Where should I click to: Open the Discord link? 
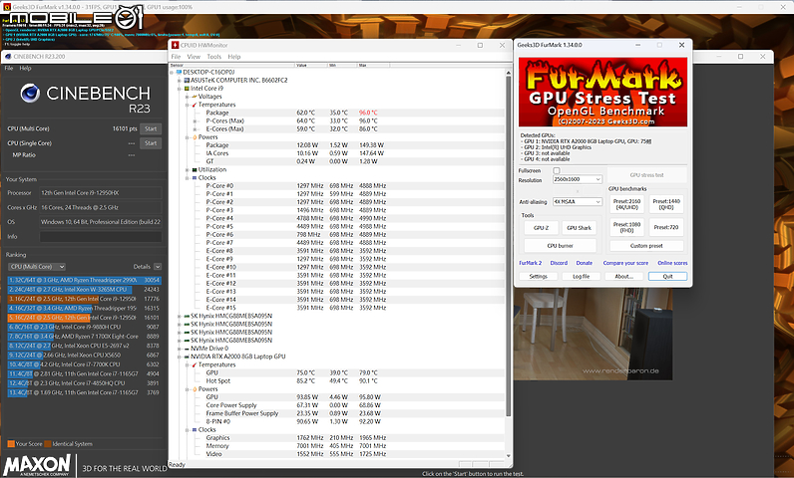pos(559,263)
